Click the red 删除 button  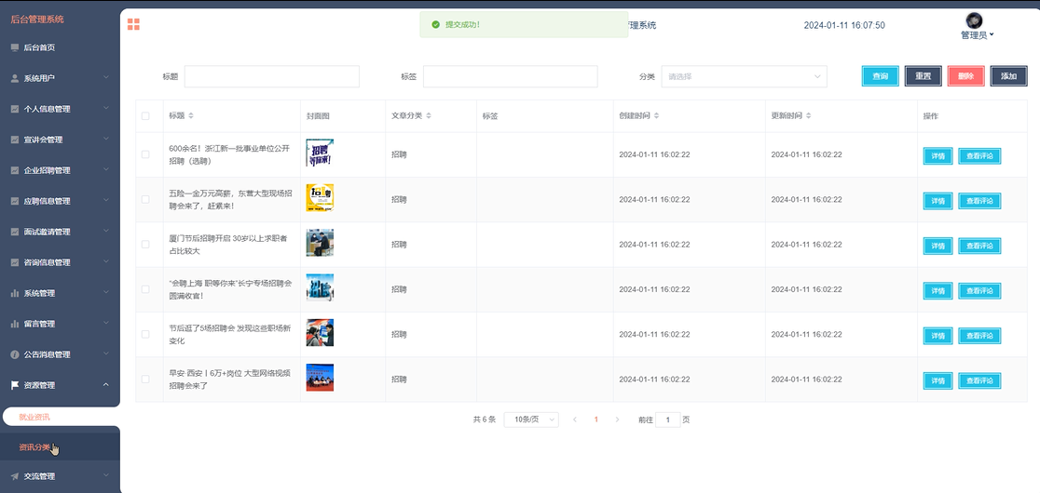[x=965, y=76]
